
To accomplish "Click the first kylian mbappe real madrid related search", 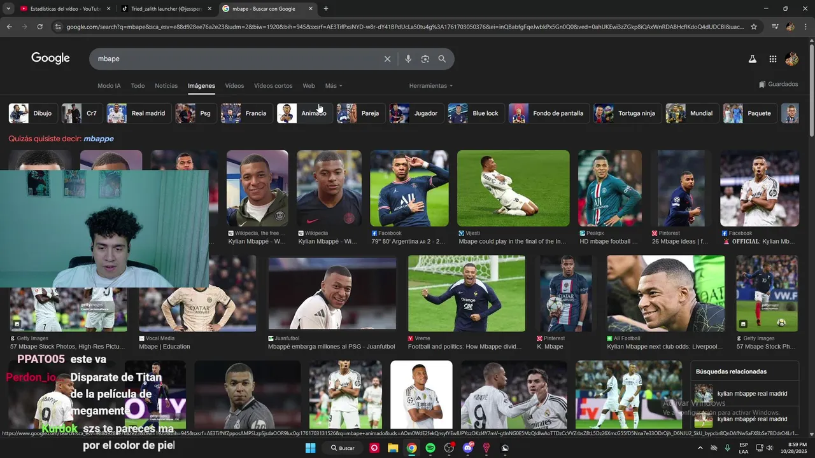I will click(744, 394).
